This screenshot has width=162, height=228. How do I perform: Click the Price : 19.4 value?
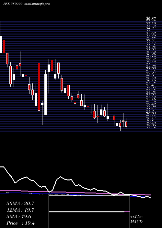coord(20,223)
